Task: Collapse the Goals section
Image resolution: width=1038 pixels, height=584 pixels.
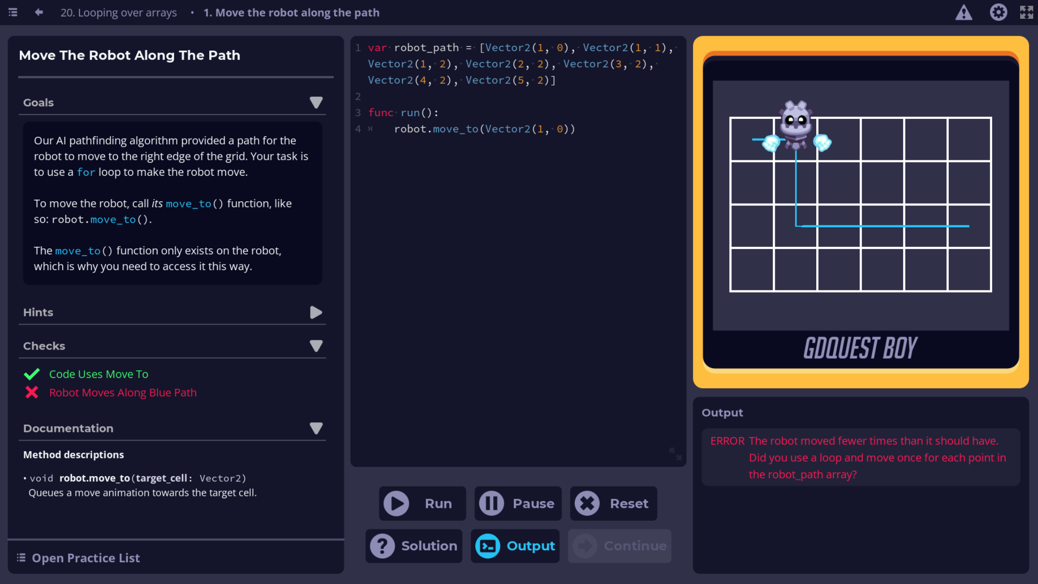Action: coord(316,102)
